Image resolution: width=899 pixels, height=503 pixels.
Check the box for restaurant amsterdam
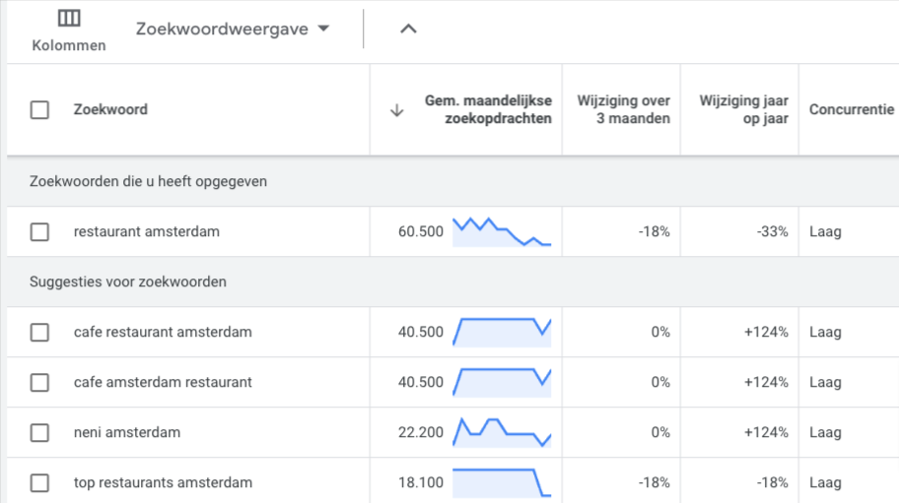(x=39, y=232)
